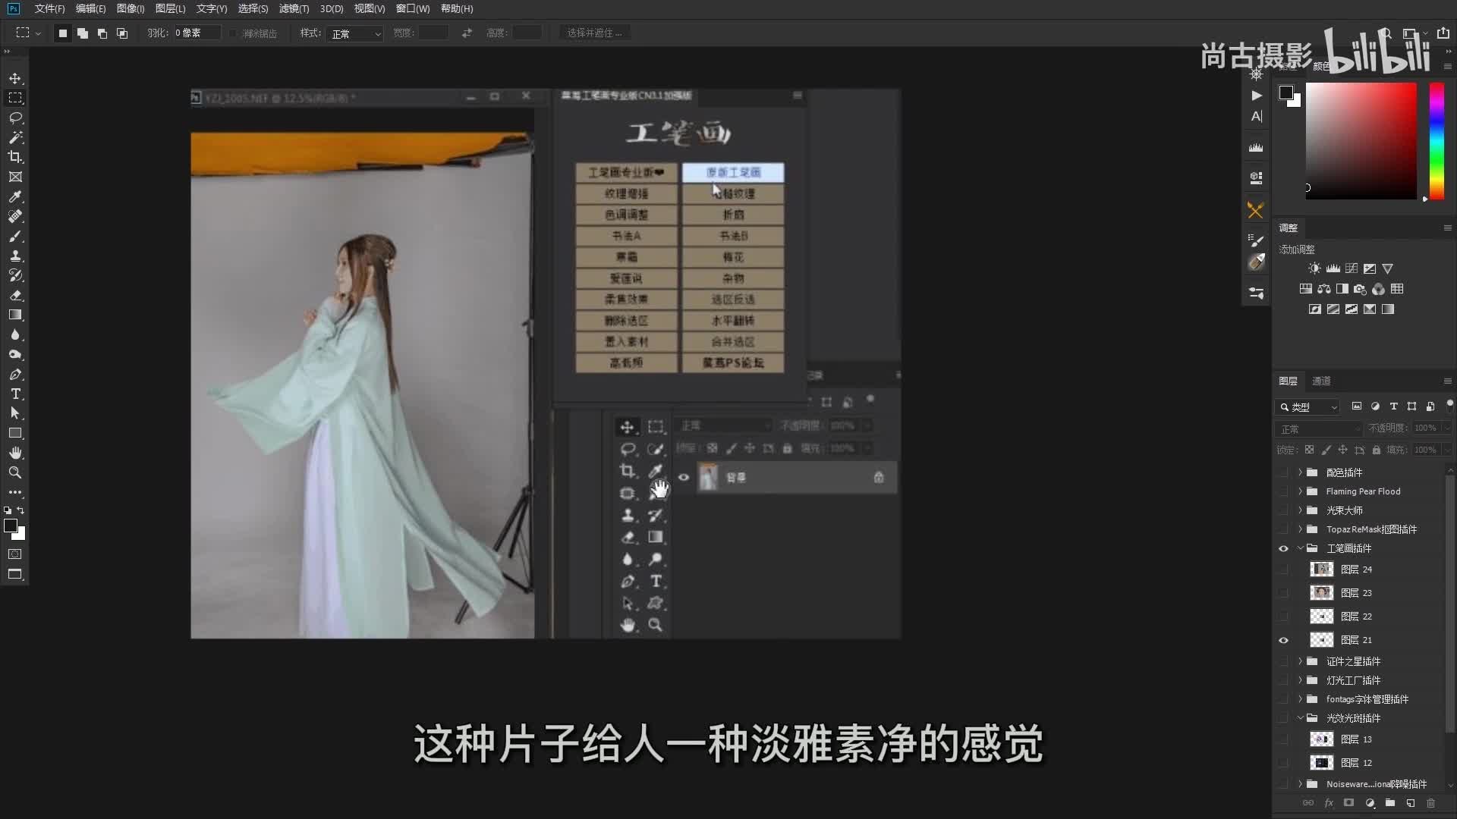Show 图层 24 with its eye box
1457x819 pixels.
tap(1283, 570)
